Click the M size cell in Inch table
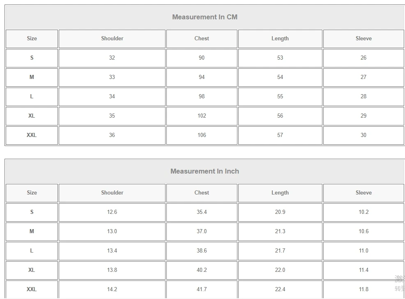This screenshot has height=299, width=405. 32,231
